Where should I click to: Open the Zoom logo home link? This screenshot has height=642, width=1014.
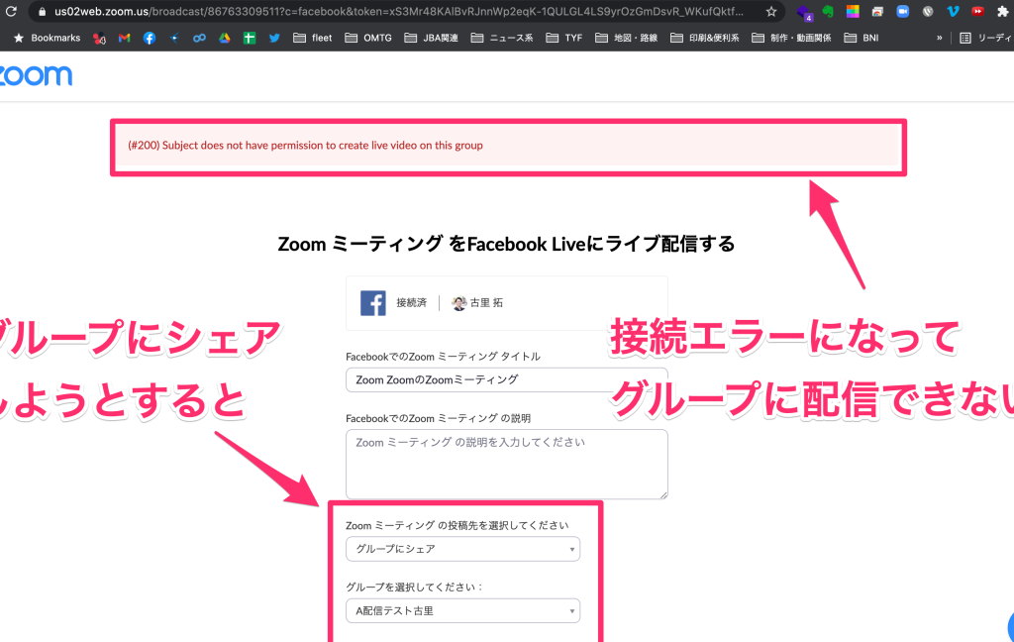pos(36,75)
